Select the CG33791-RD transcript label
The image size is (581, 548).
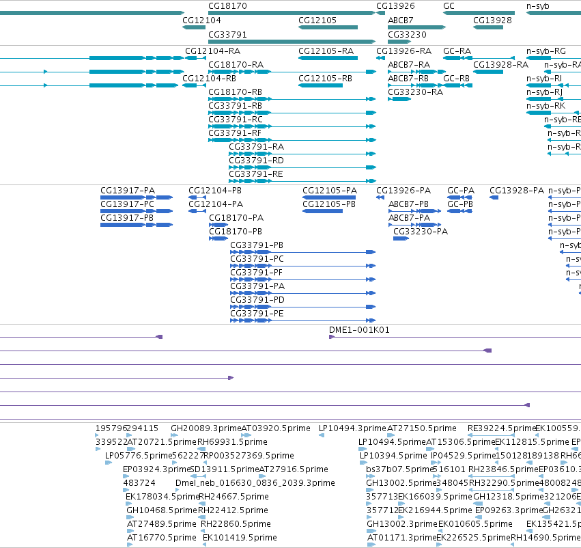pos(257,161)
